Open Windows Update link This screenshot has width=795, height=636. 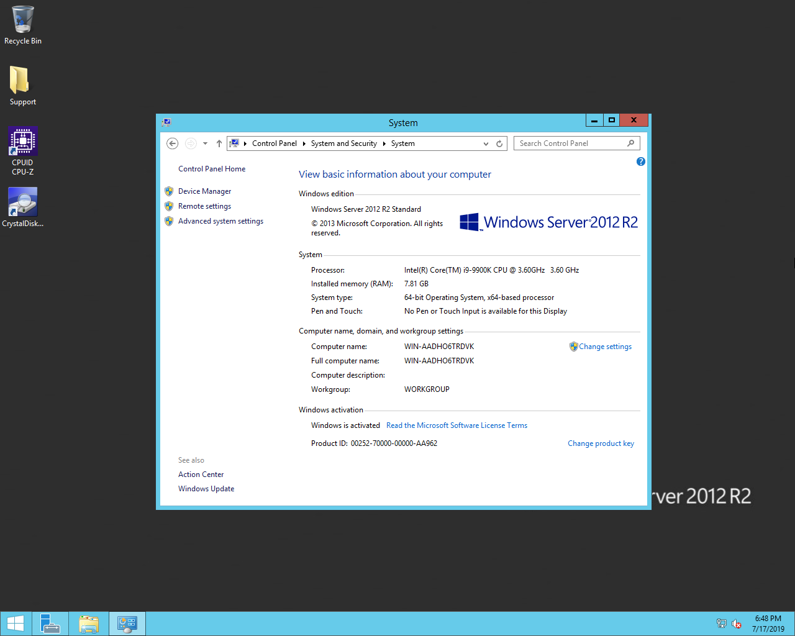coord(206,489)
